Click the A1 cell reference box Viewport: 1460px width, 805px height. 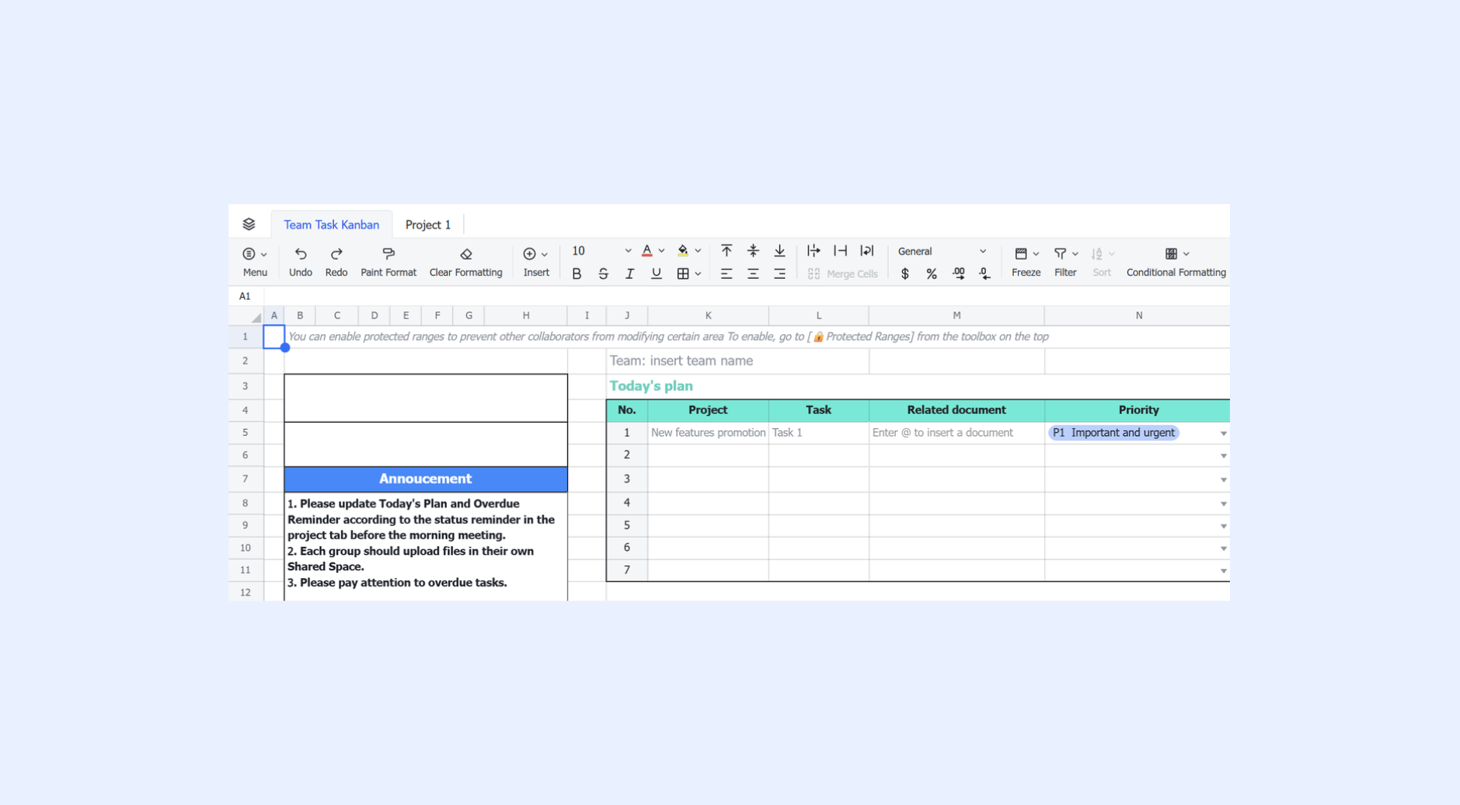click(245, 296)
